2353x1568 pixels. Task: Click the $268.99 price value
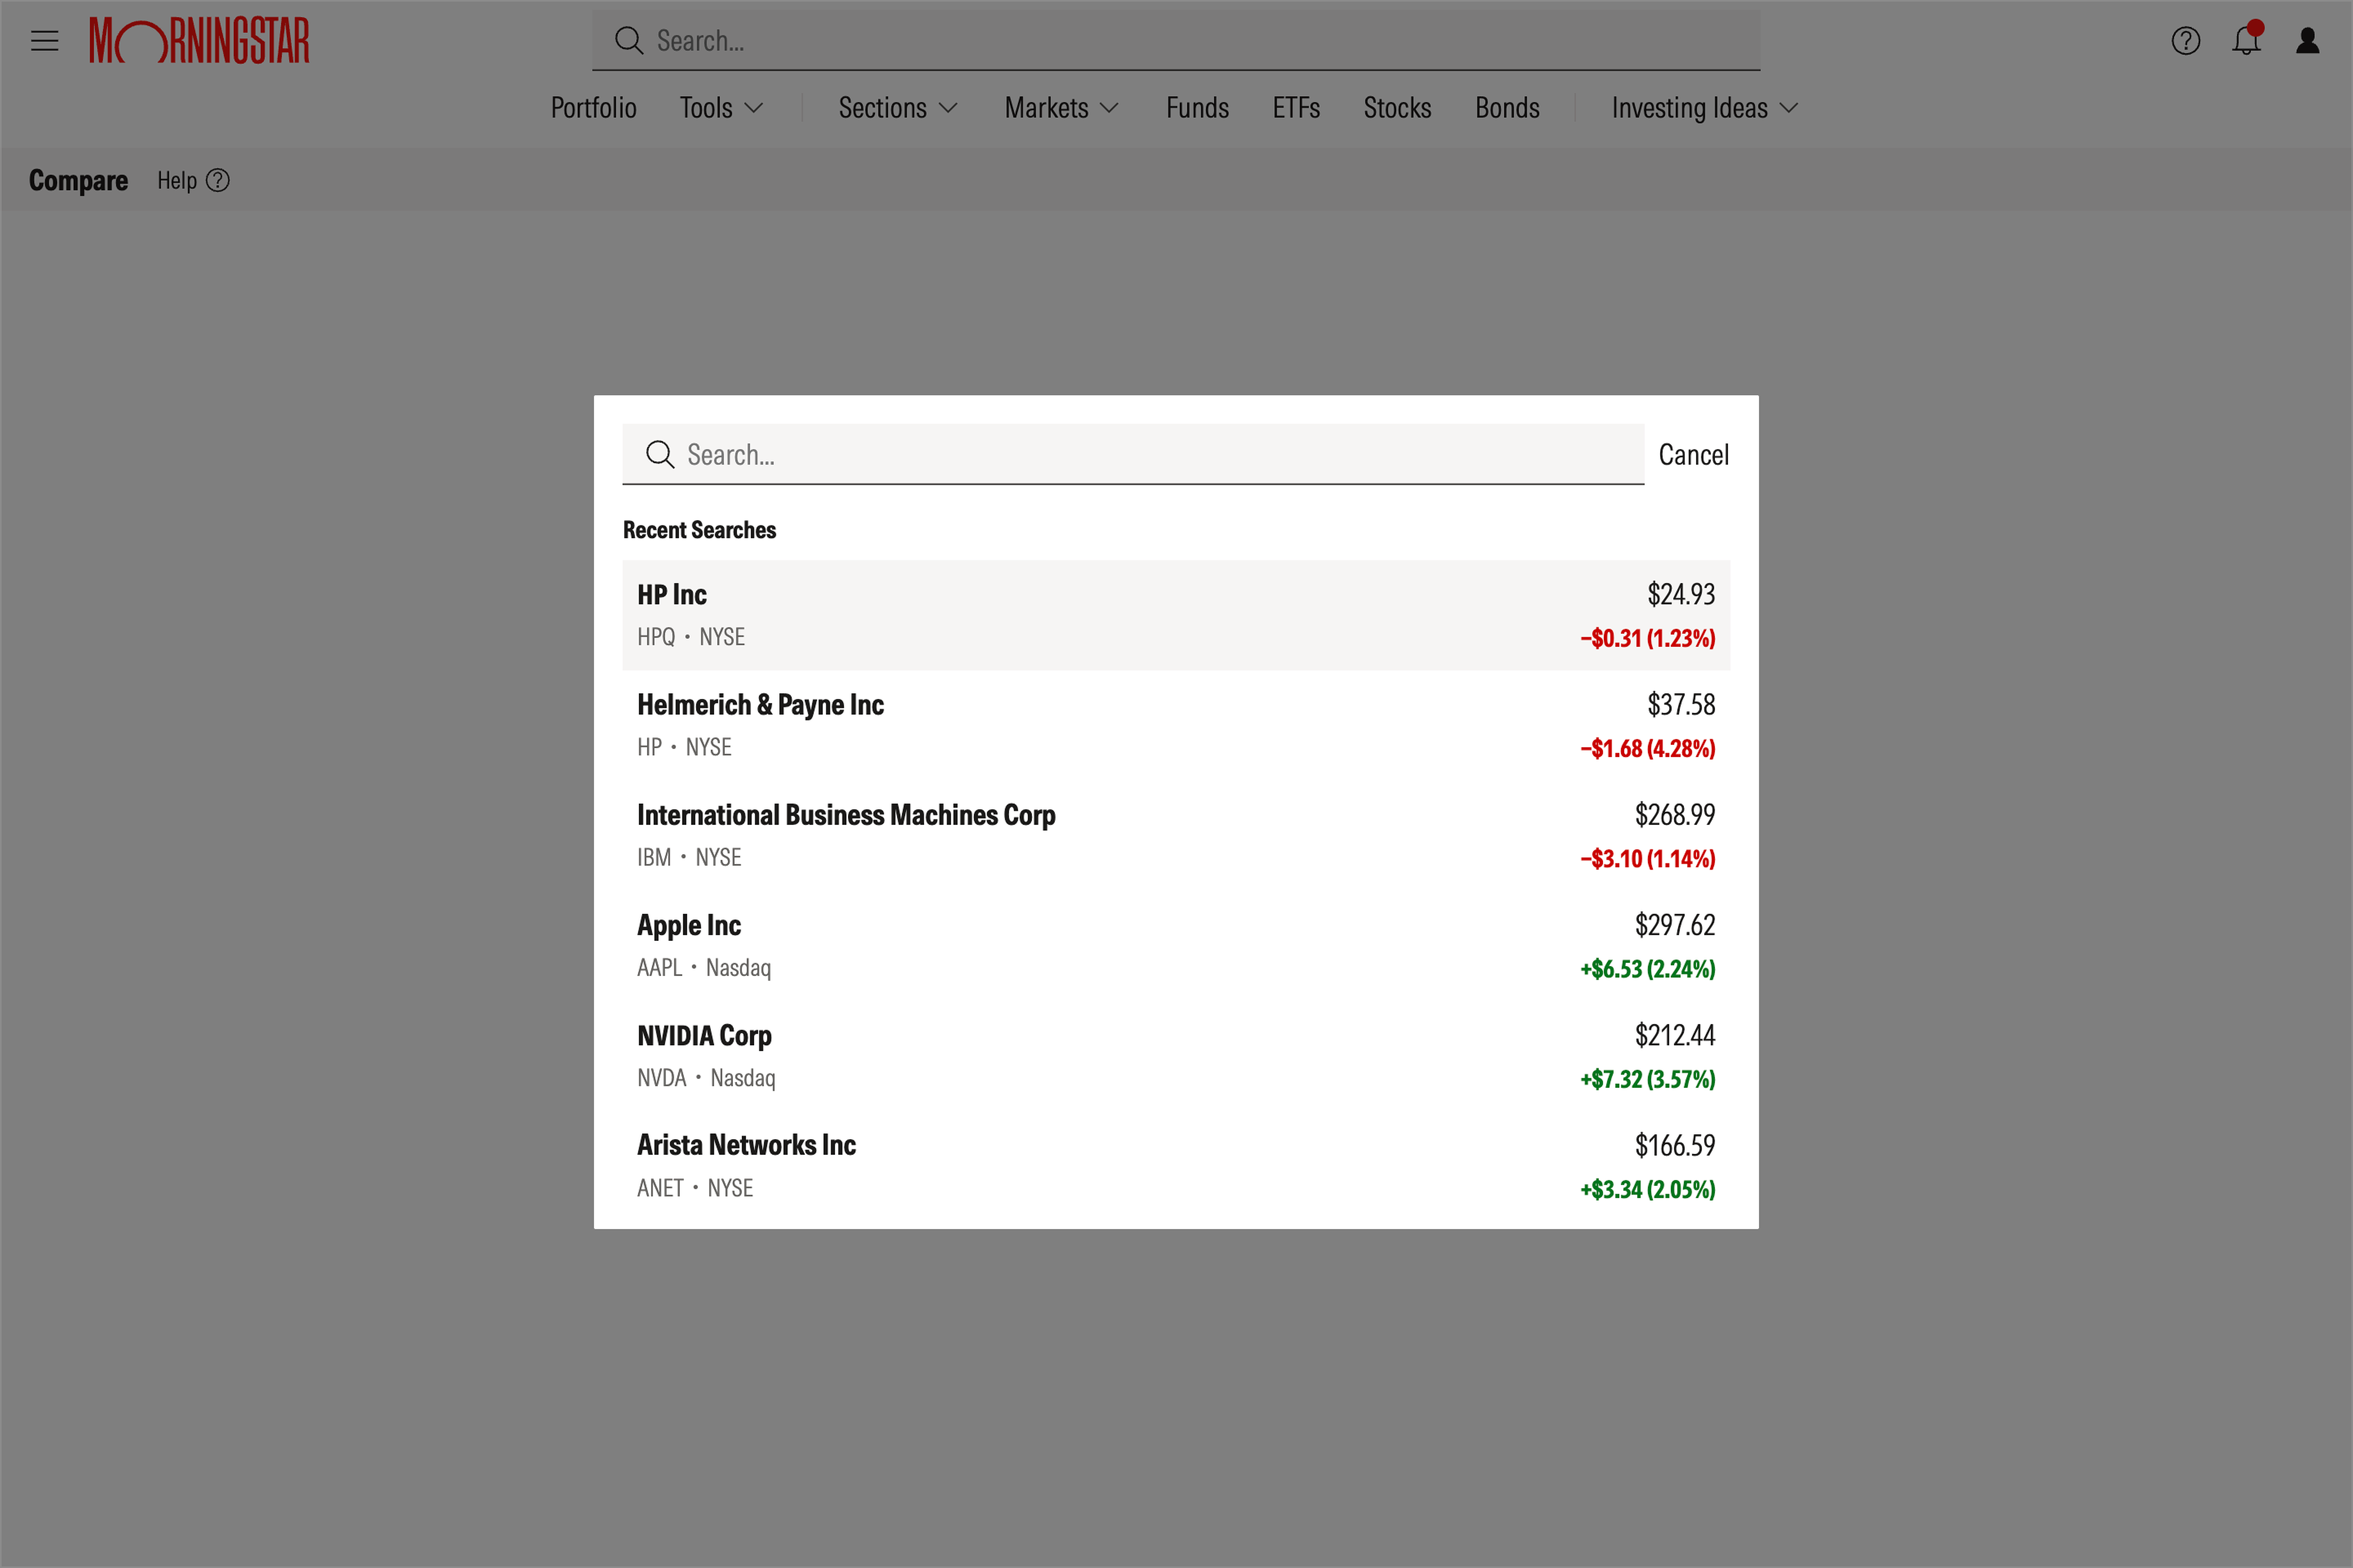(1675, 815)
